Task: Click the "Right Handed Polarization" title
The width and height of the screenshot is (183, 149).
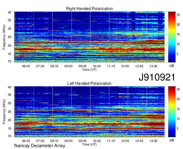Action: (x=89, y=9)
